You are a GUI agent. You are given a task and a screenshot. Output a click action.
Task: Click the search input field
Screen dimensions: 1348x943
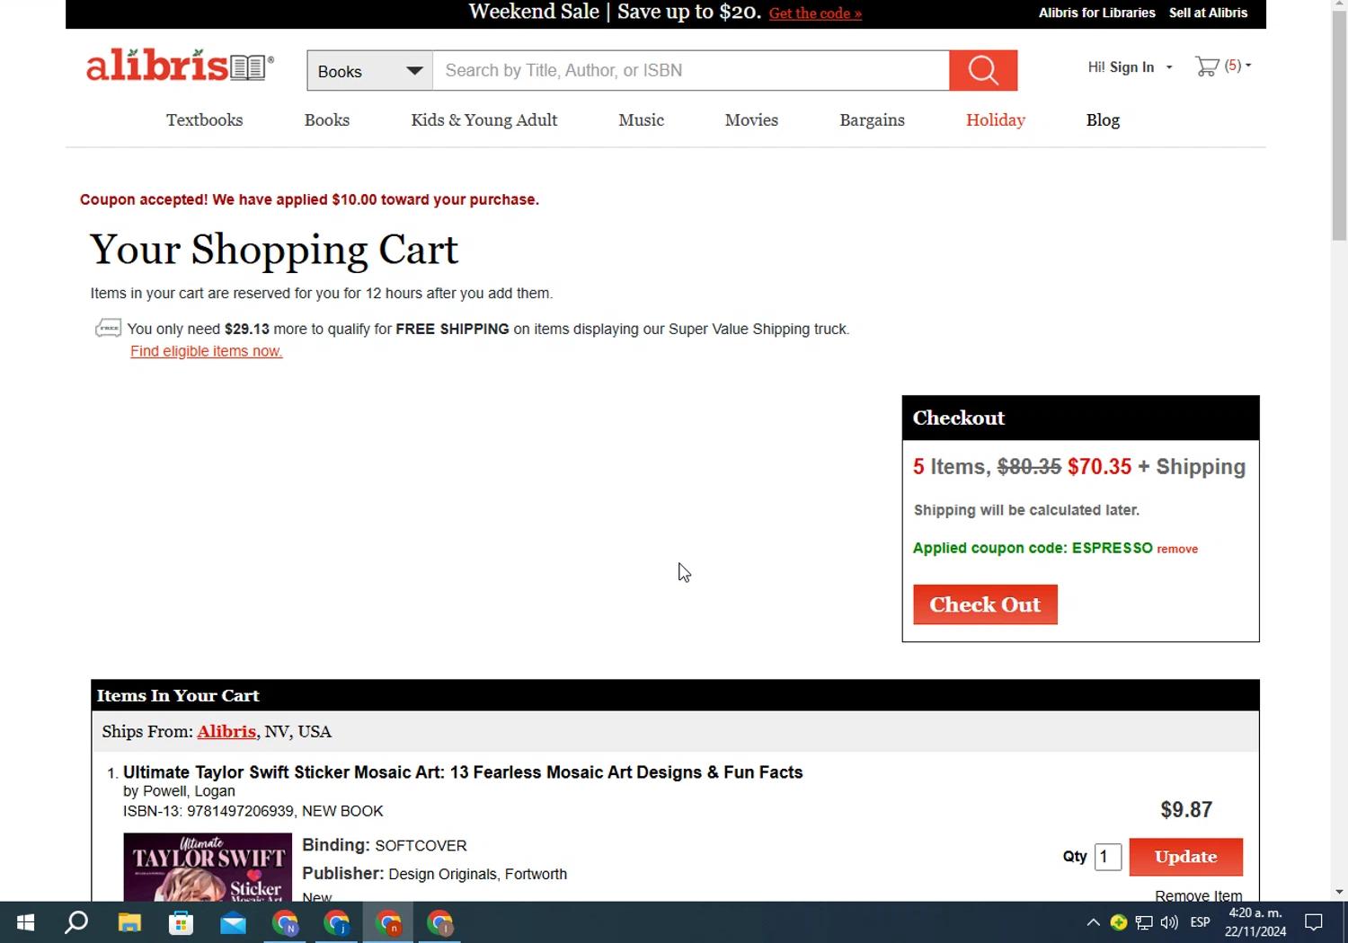click(690, 70)
